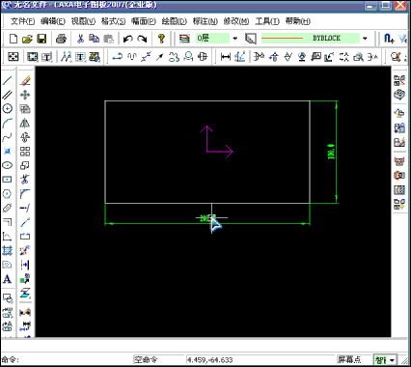Cut selection with scissors icon
This screenshot has width=411, height=367.
pos(80,39)
